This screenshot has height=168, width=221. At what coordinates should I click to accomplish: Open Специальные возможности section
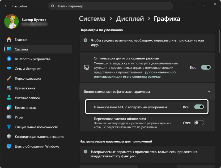pos(38,127)
